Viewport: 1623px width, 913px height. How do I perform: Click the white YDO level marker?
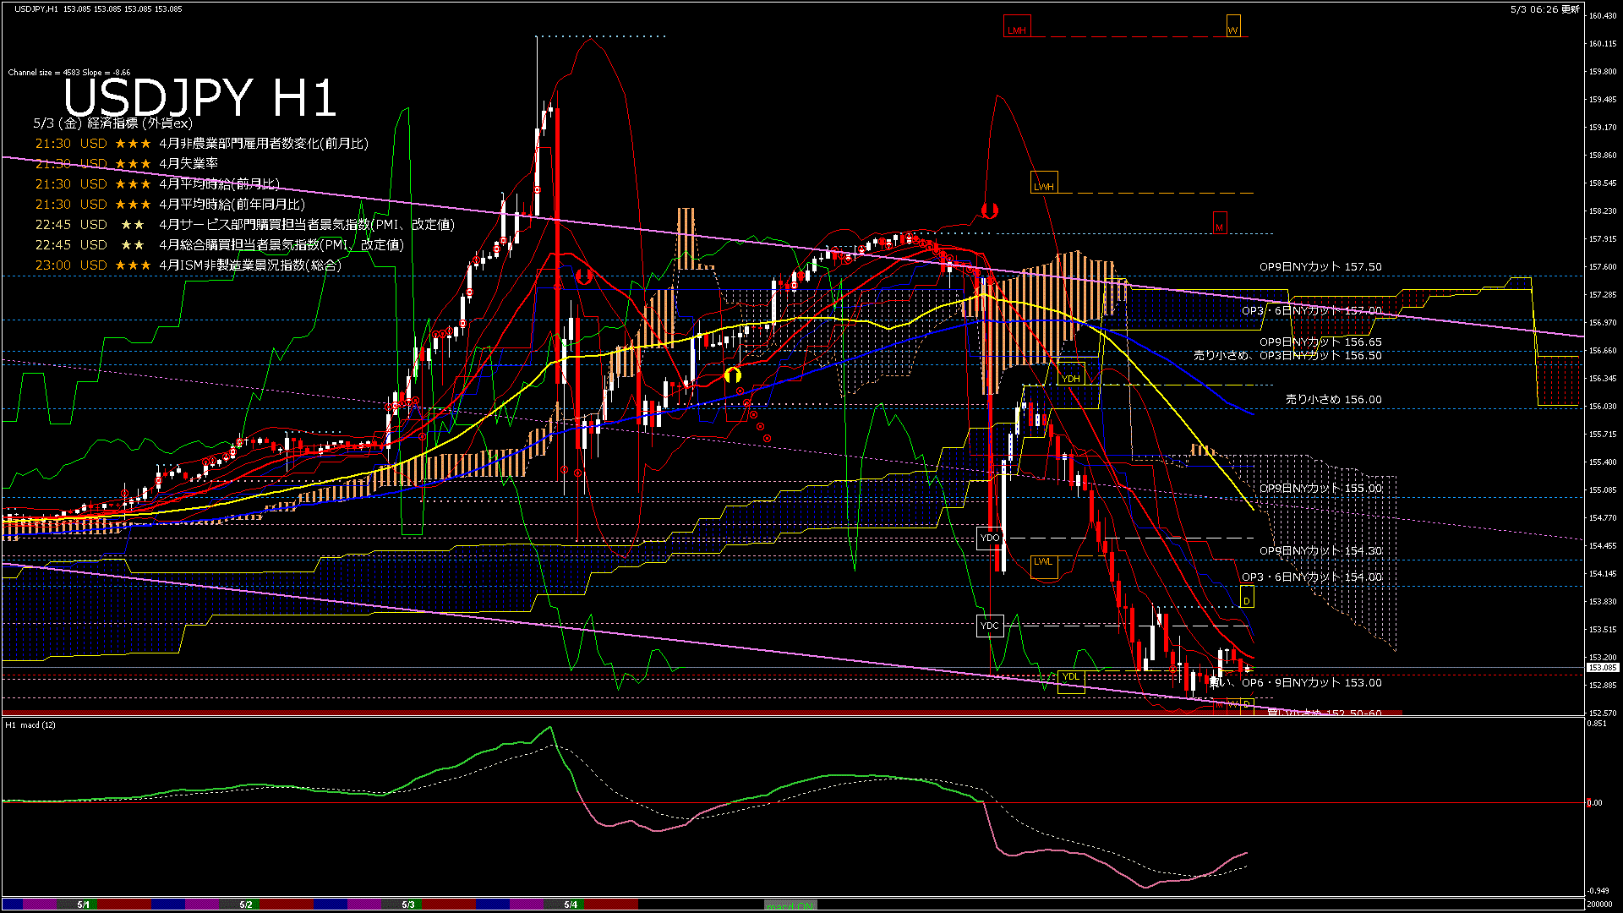[990, 538]
